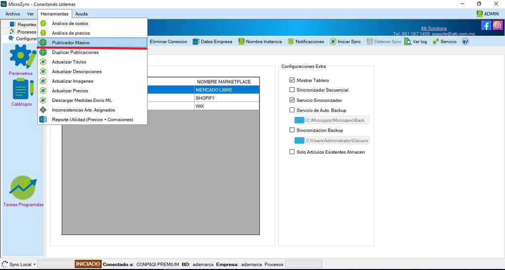505x270 pixels.
Task: Click the help question mark icon
Action: tap(465, 41)
